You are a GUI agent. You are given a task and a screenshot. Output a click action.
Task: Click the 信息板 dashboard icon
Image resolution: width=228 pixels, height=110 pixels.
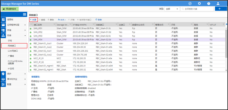point(3,19)
